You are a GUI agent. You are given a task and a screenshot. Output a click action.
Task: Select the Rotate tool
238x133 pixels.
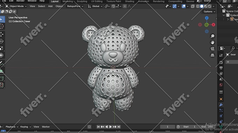pos(2,41)
